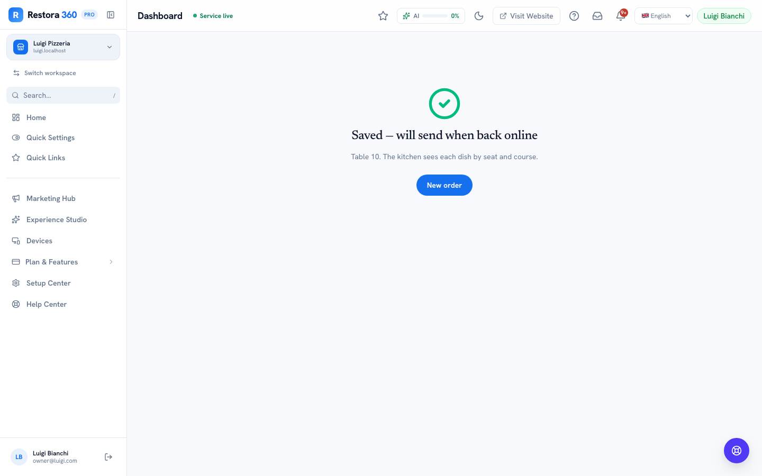
Task: Open the inbox tray icon
Action: coord(597,16)
